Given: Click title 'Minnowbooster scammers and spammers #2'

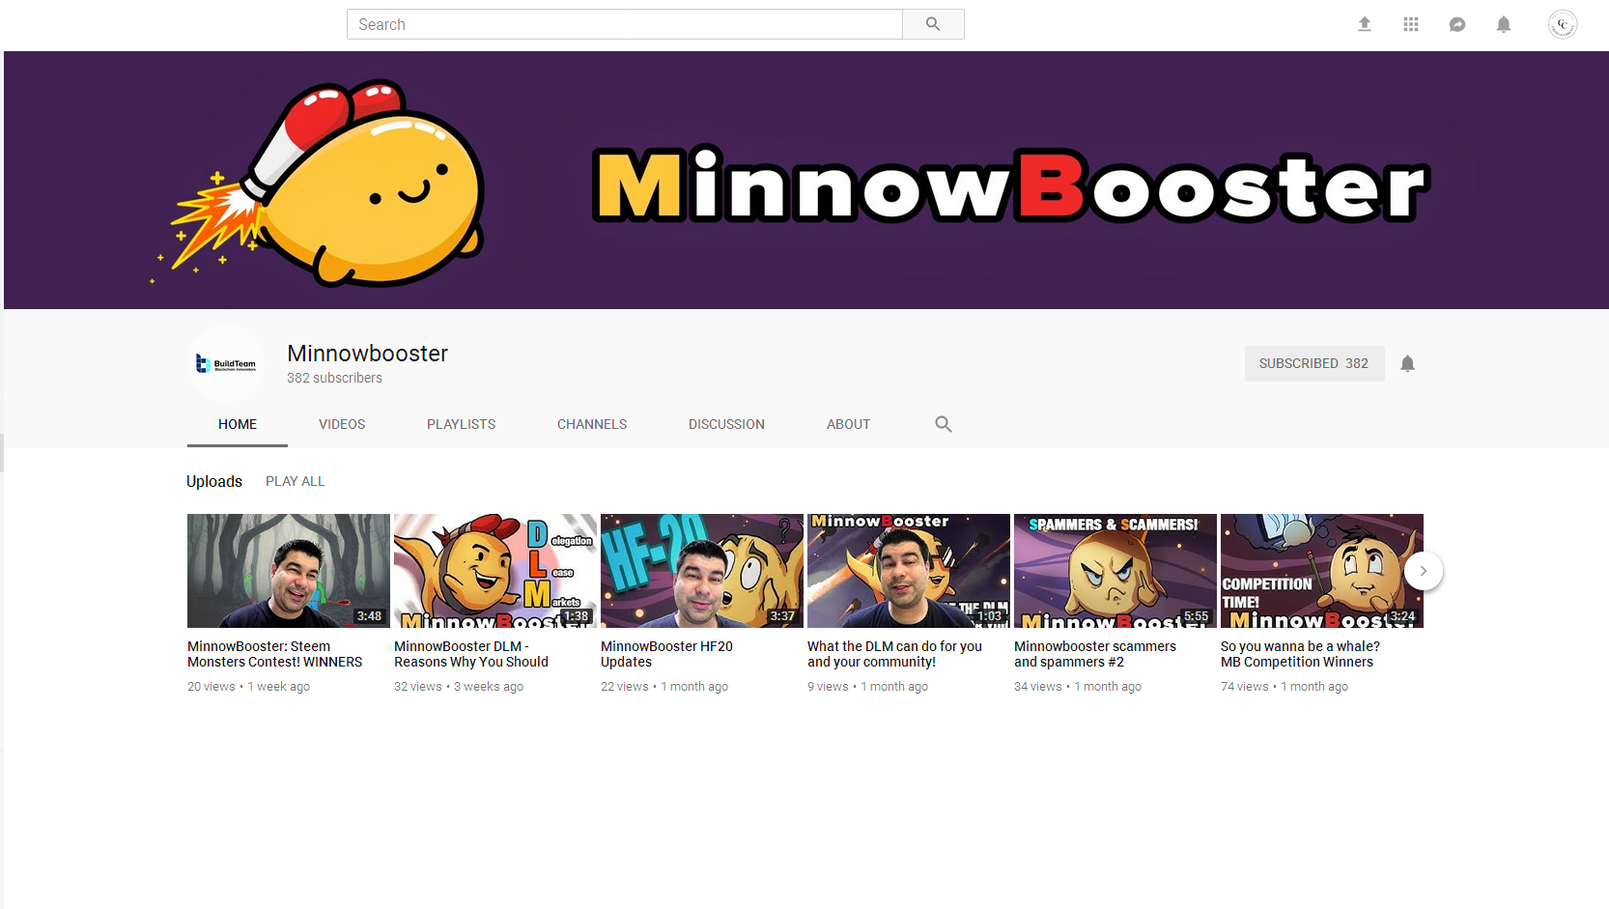Looking at the screenshot, I should pos(1095,654).
